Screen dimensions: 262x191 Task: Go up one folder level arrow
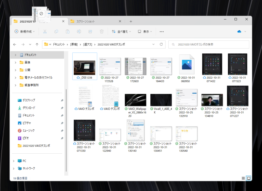tap(37, 44)
